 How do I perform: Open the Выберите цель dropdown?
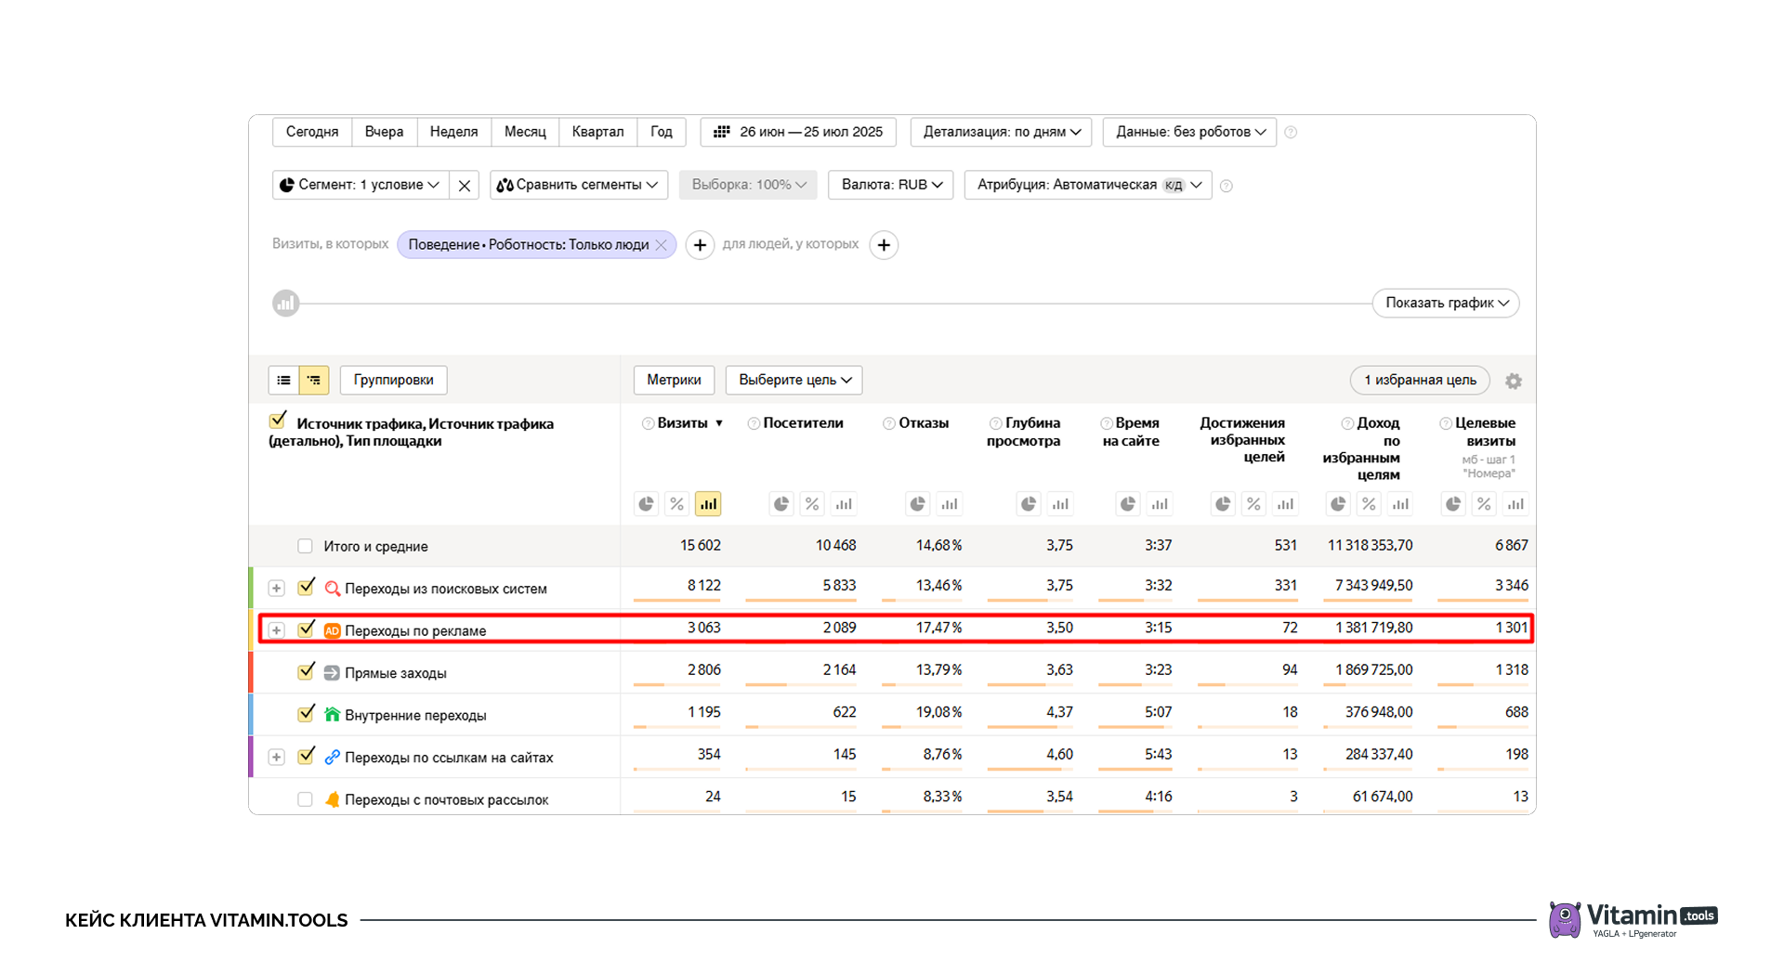coord(793,380)
